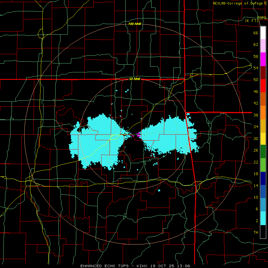This screenshot has width=268, height=268.
Task: Click the "46" legend value
Action: [x=256, y=92]
